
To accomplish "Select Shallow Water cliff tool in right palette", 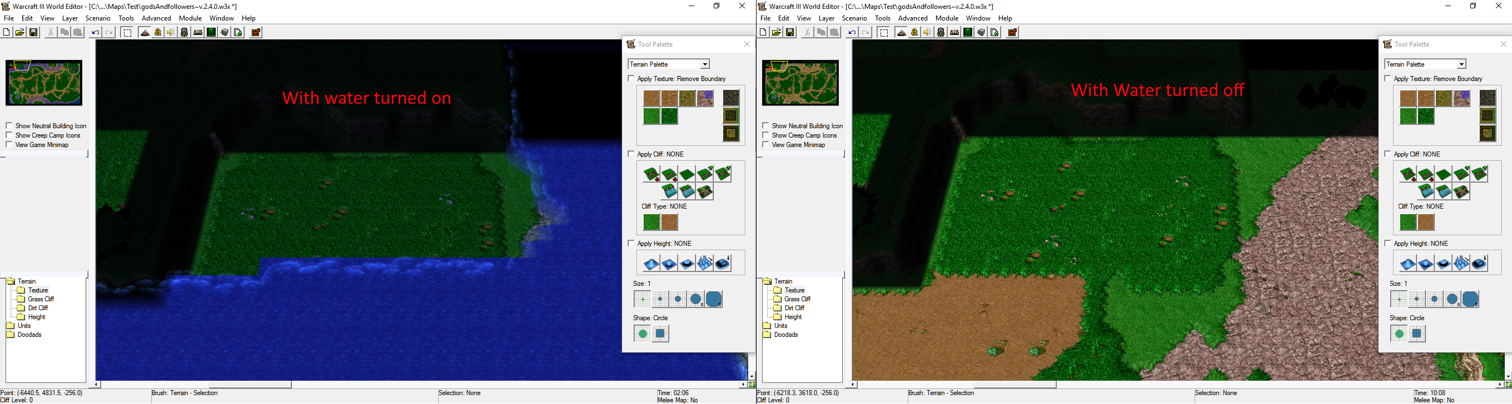I will 1444,191.
